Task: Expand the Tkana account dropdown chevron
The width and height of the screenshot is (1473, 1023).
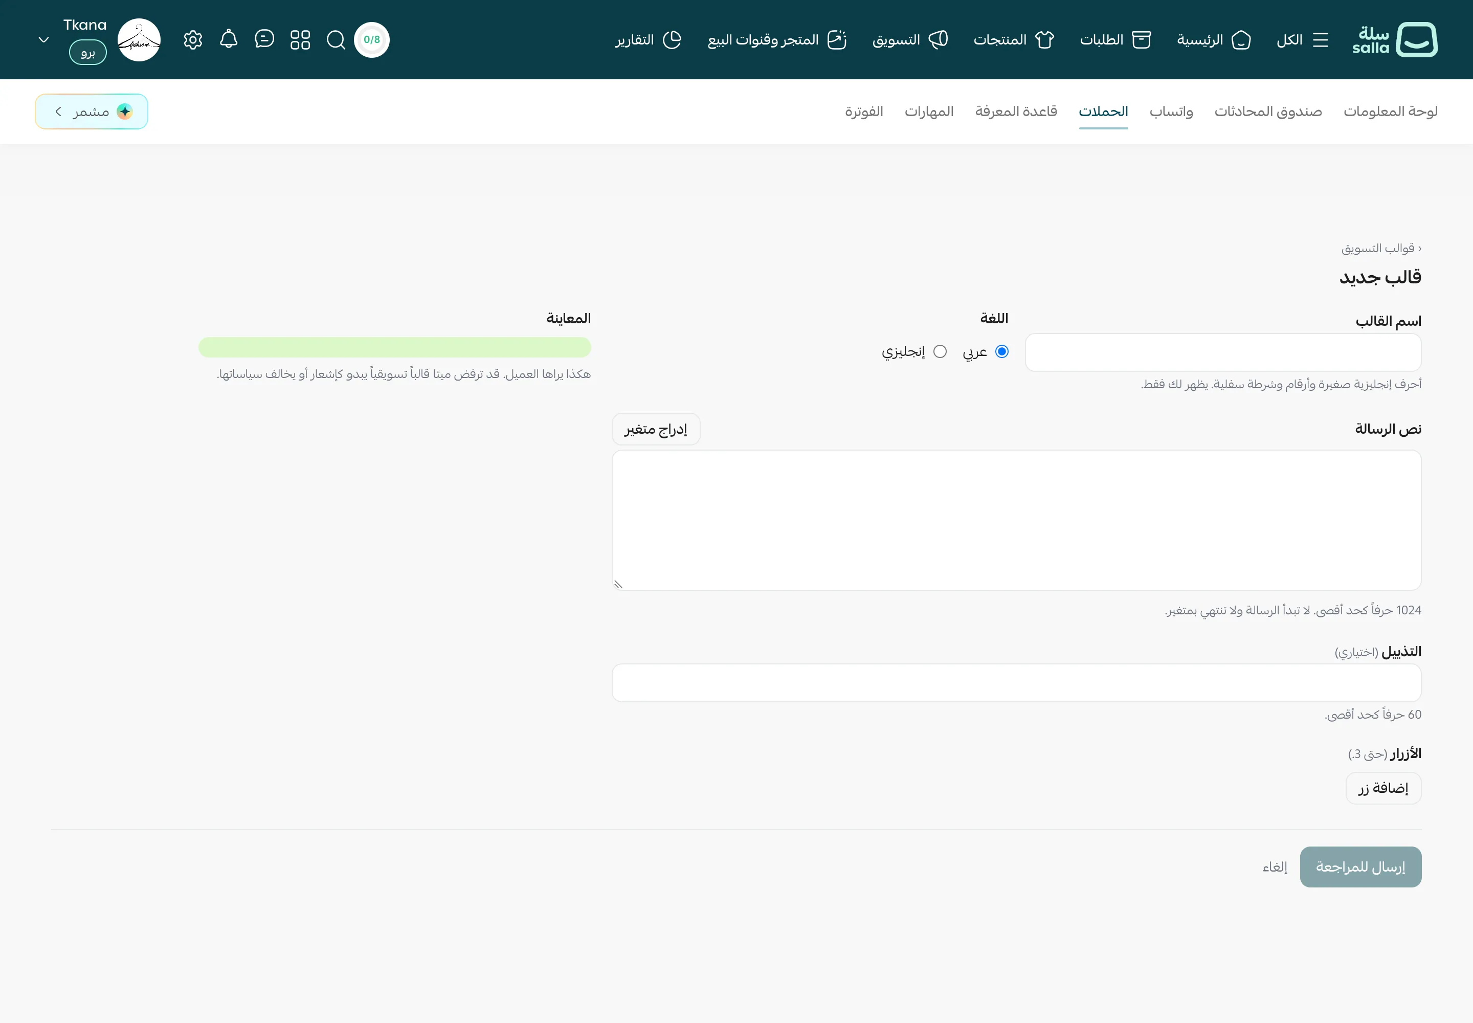Action: coord(43,40)
